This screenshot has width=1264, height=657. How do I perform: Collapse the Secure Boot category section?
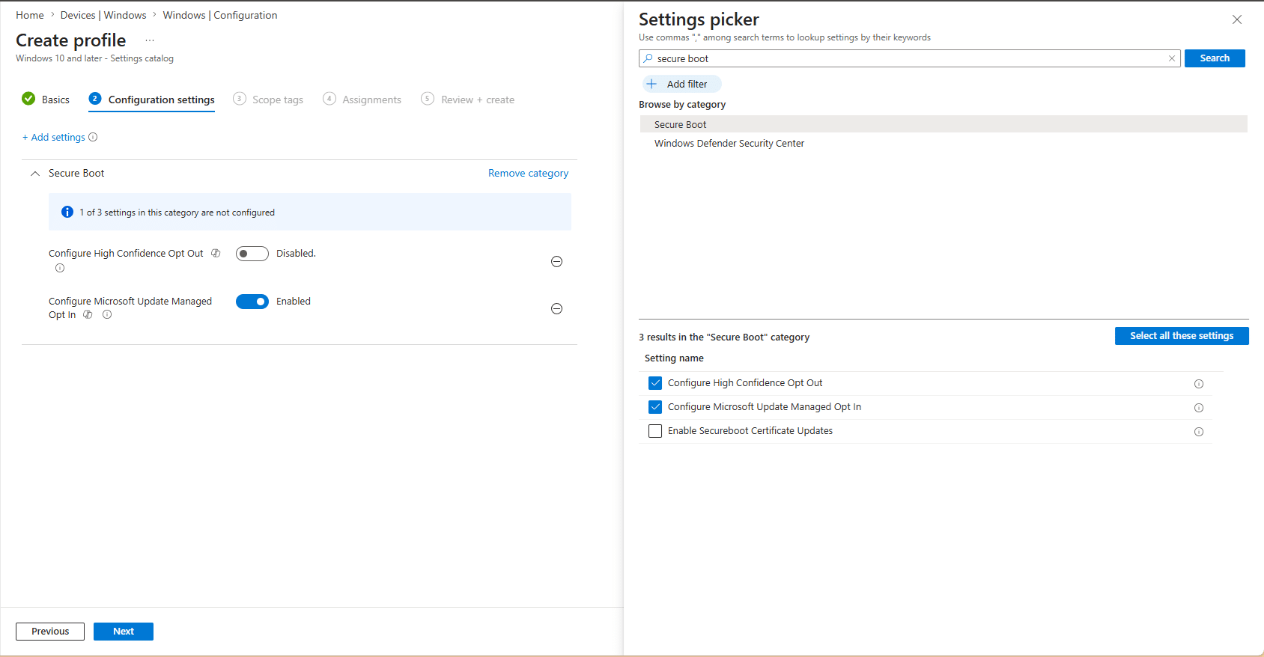35,174
